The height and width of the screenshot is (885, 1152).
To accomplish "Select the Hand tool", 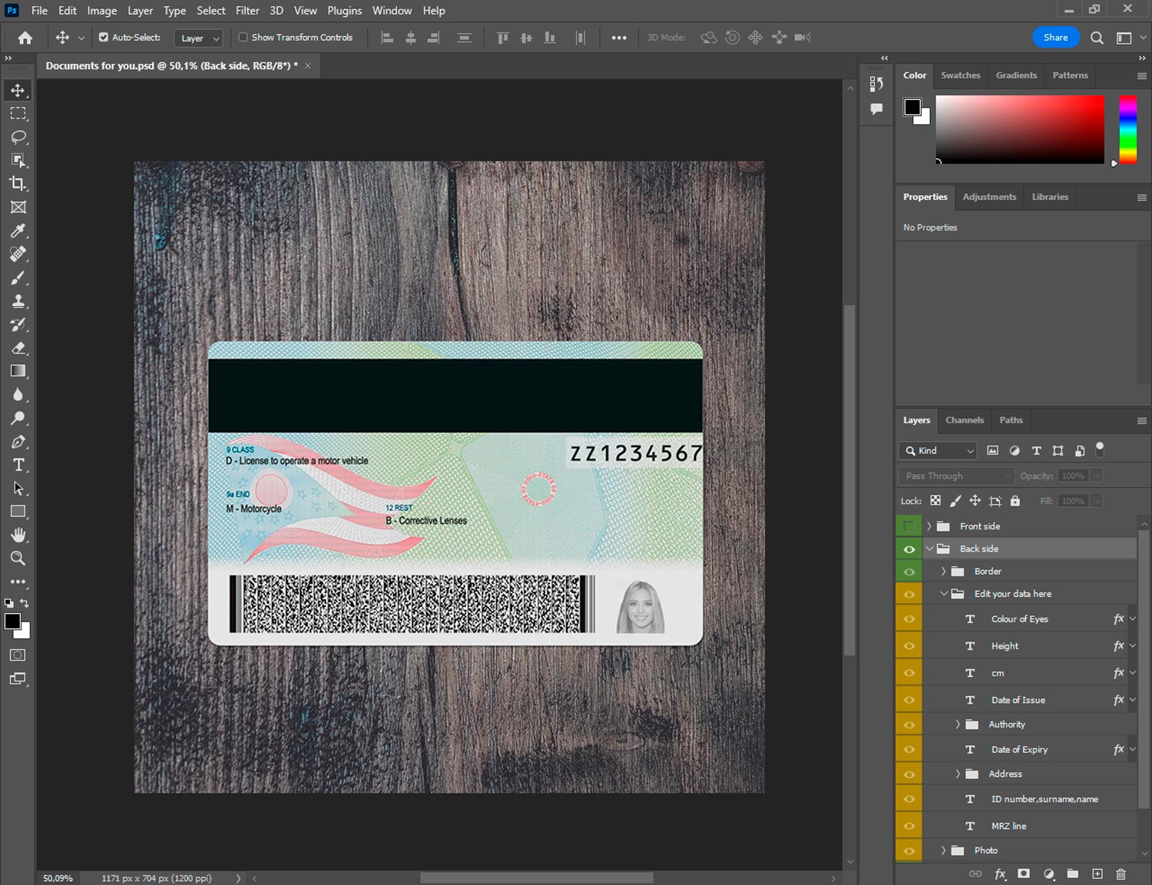I will [18, 535].
